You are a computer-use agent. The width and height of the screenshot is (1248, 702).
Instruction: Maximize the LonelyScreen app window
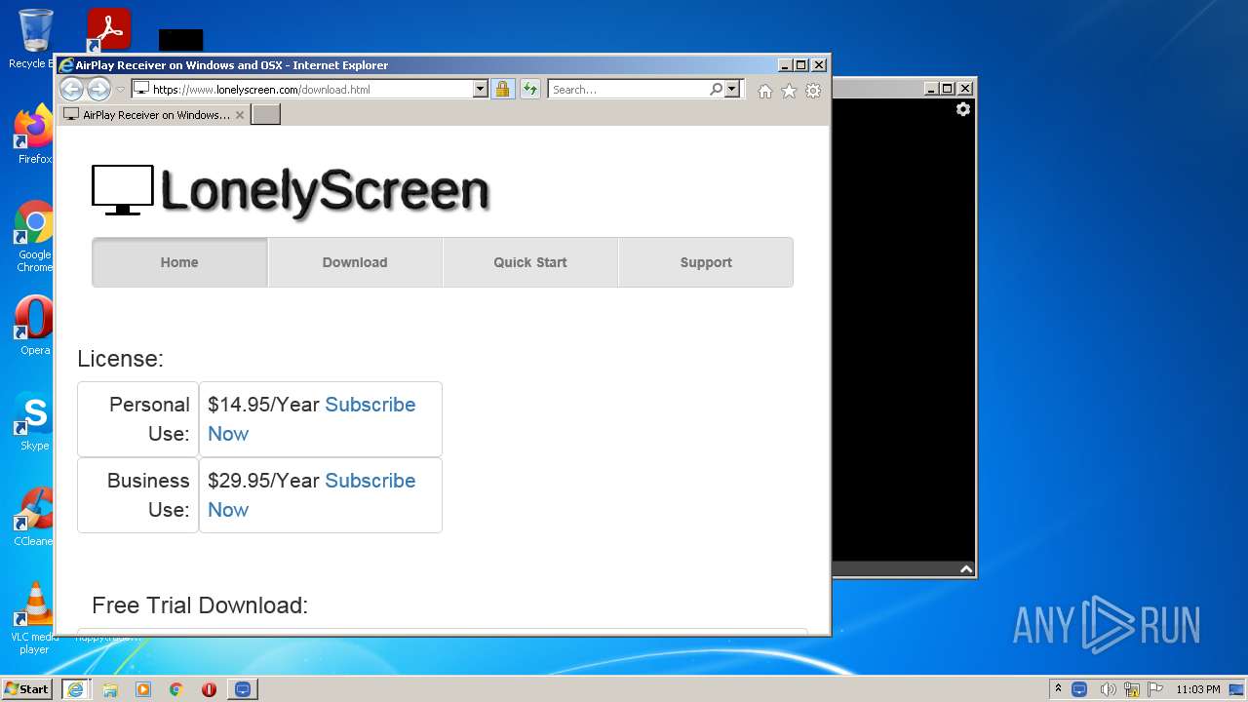tap(947, 89)
